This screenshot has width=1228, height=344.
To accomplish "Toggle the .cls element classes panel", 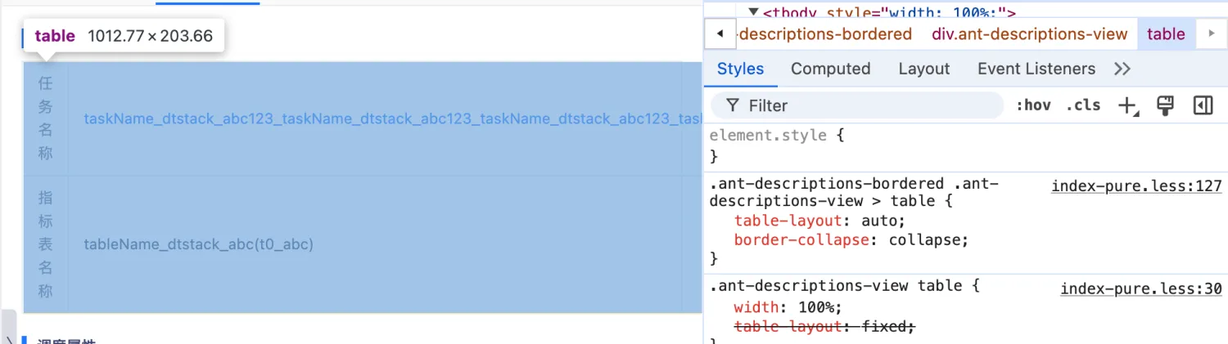I will pos(1083,105).
